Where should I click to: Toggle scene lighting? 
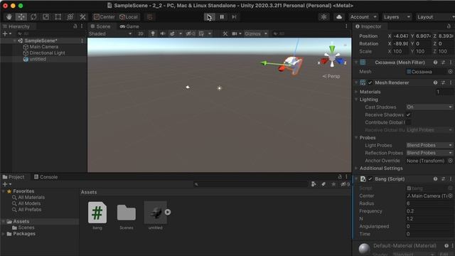click(153, 33)
